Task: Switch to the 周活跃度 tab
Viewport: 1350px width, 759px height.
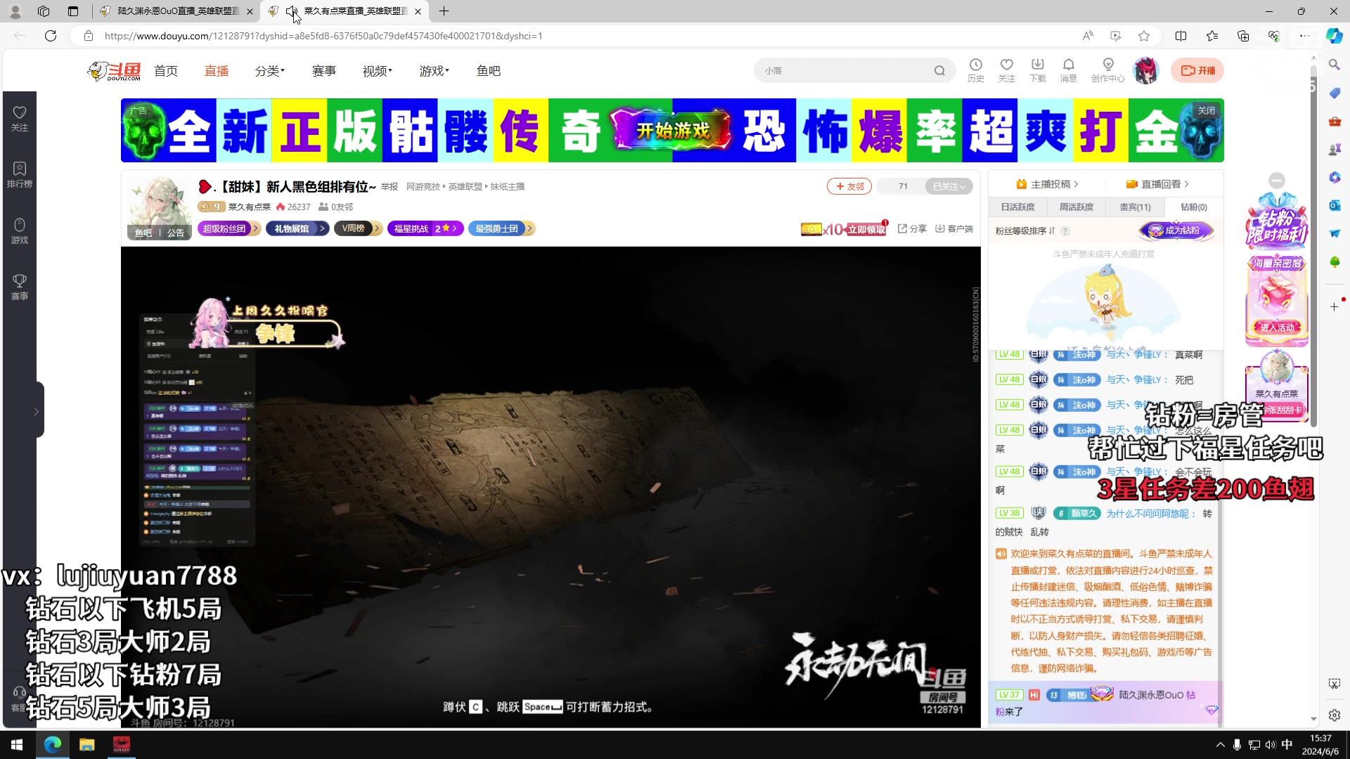Action: pyautogui.click(x=1076, y=207)
